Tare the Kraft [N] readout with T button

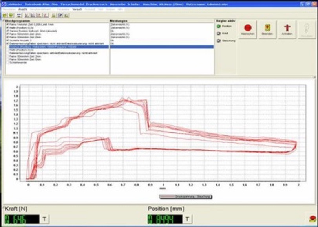click(44, 219)
